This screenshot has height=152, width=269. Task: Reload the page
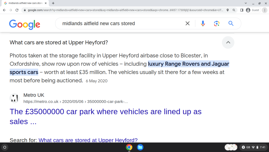[17, 10]
